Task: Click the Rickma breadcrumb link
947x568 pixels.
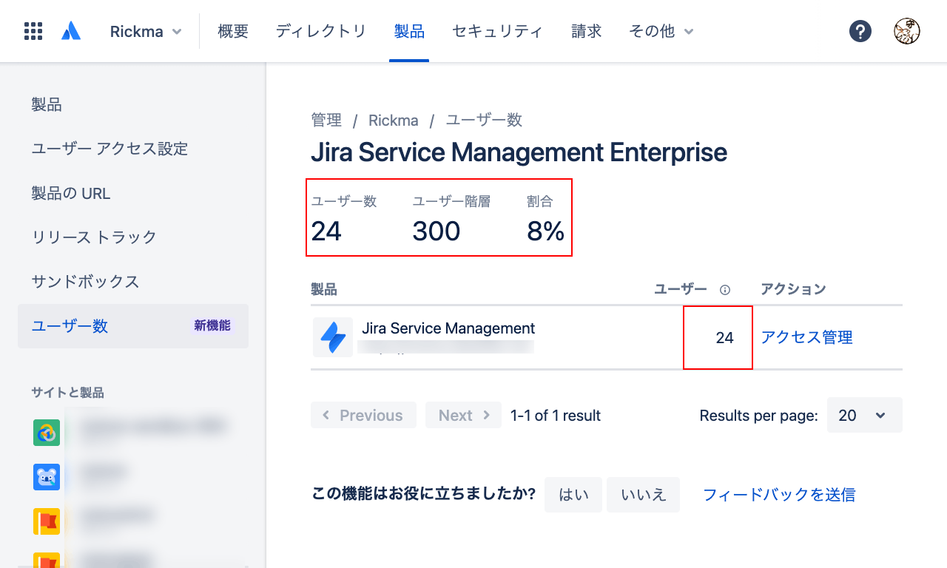Action: point(394,120)
